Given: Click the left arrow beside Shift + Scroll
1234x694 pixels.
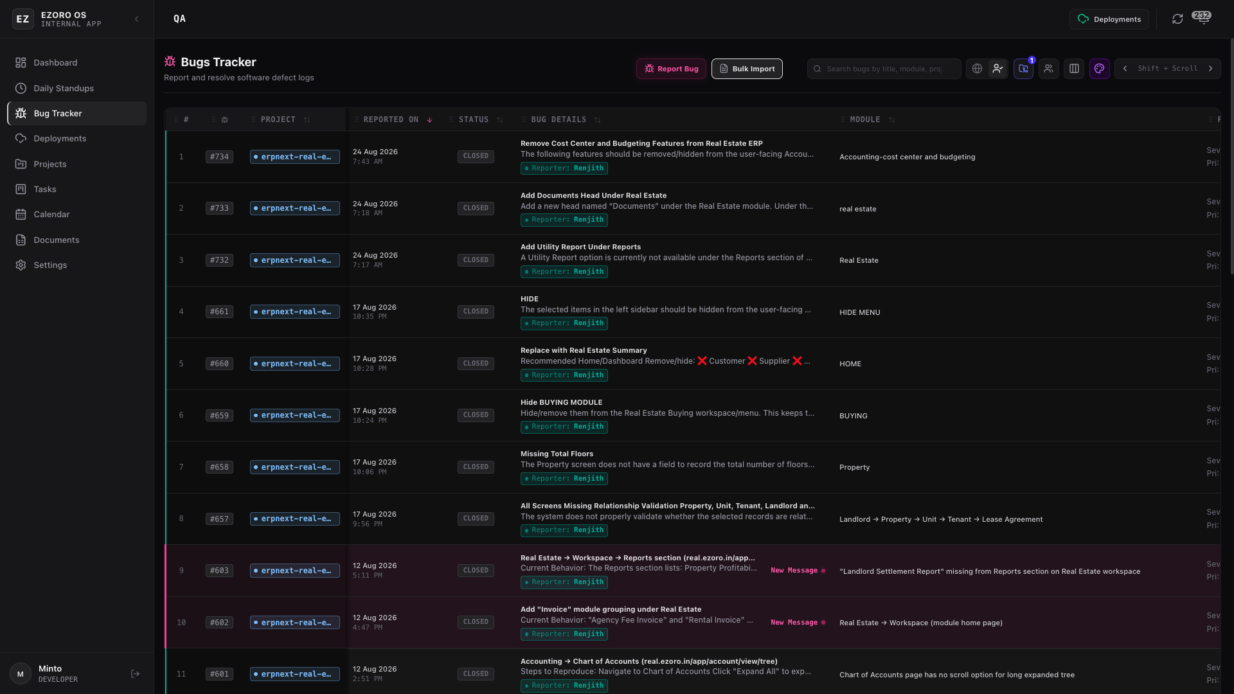Looking at the screenshot, I should 1125,69.
